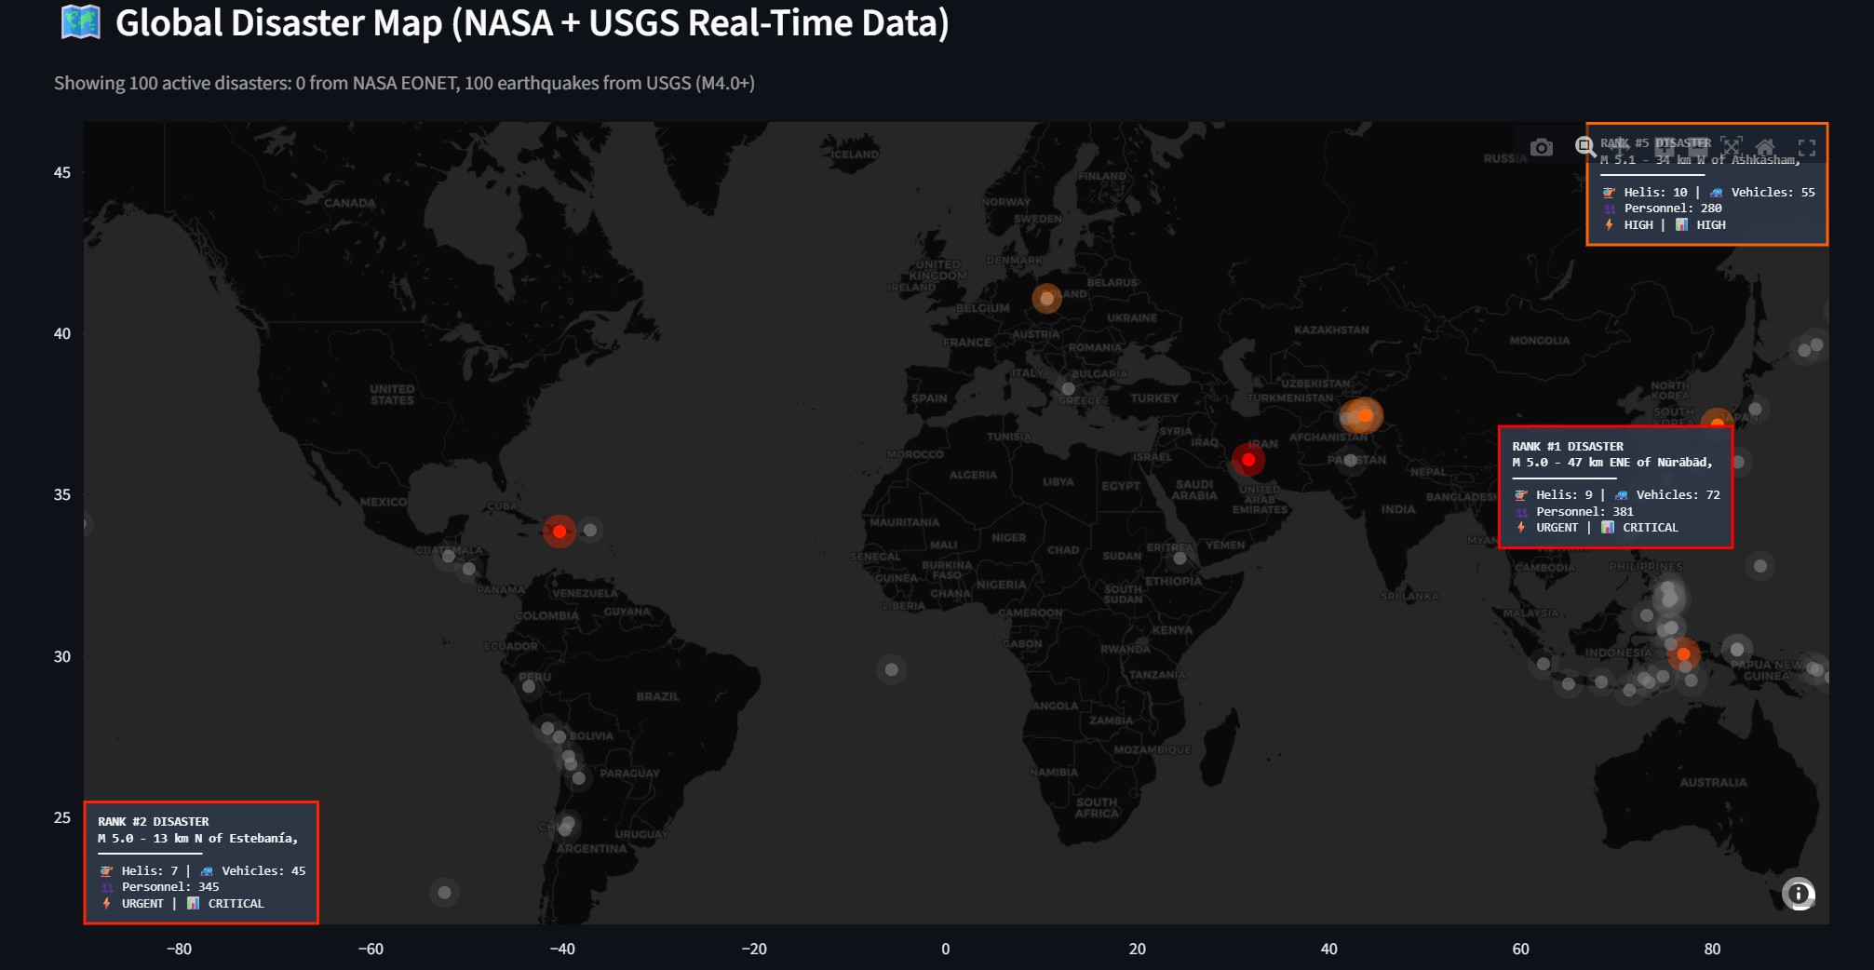Click the bar chart icon in the Rank #2 box
Viewport: 1874px width, 970px height.
193,904
